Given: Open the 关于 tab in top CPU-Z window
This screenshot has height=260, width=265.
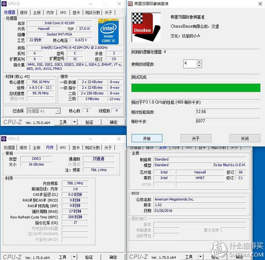Looking at the screenshot, I should pos(108,12).
